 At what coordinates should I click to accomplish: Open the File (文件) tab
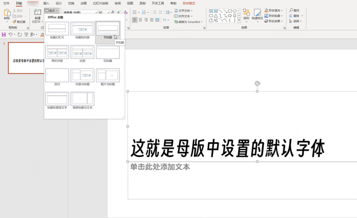click(6, 3)
